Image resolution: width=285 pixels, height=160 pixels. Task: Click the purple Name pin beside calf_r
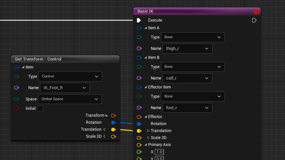[139, 78]
